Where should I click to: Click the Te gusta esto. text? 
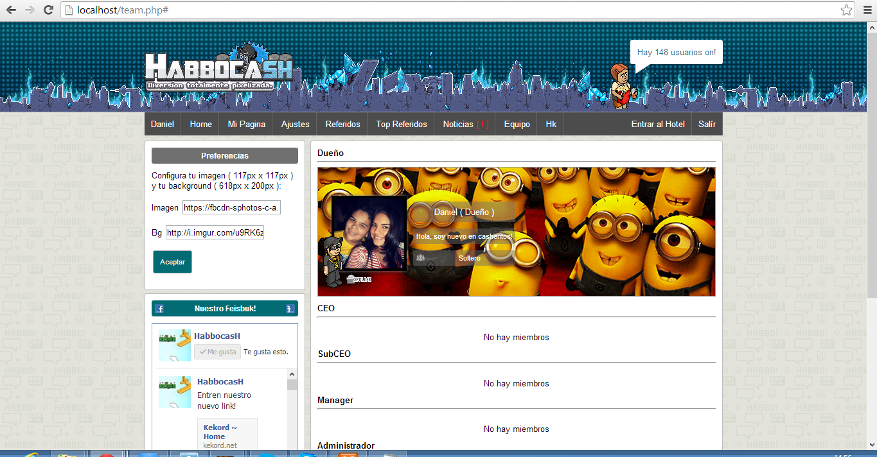coord(266,352)
